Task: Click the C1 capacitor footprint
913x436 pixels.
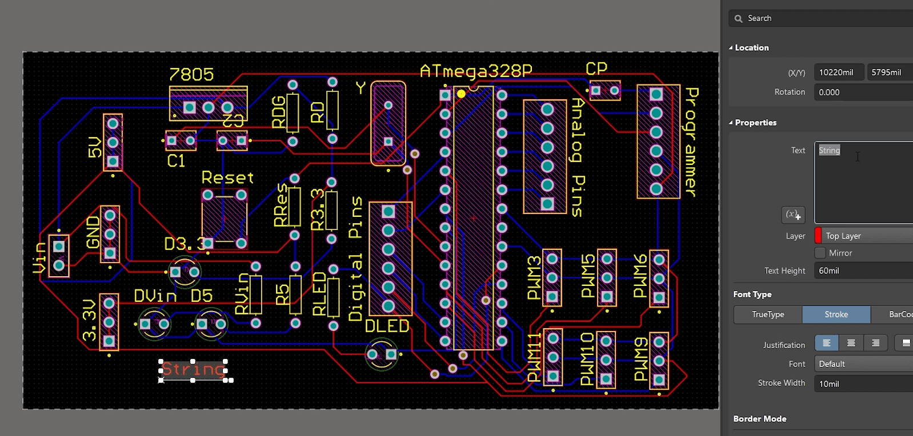Action: click(181, 140)
